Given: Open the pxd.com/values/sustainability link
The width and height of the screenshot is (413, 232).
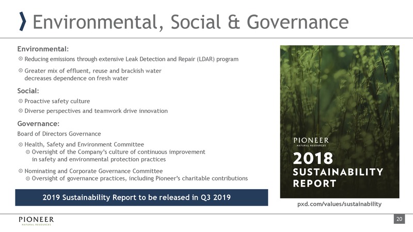Looking at the screenshot, I should pos(339,204).
